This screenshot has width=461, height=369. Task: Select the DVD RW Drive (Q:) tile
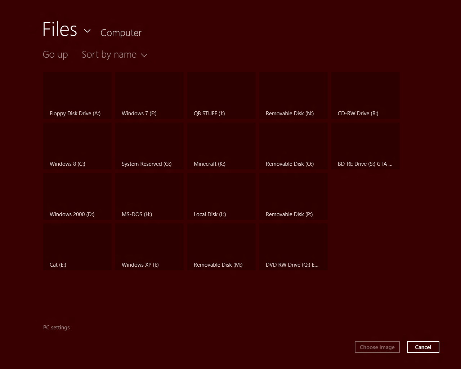pos(293,247)
